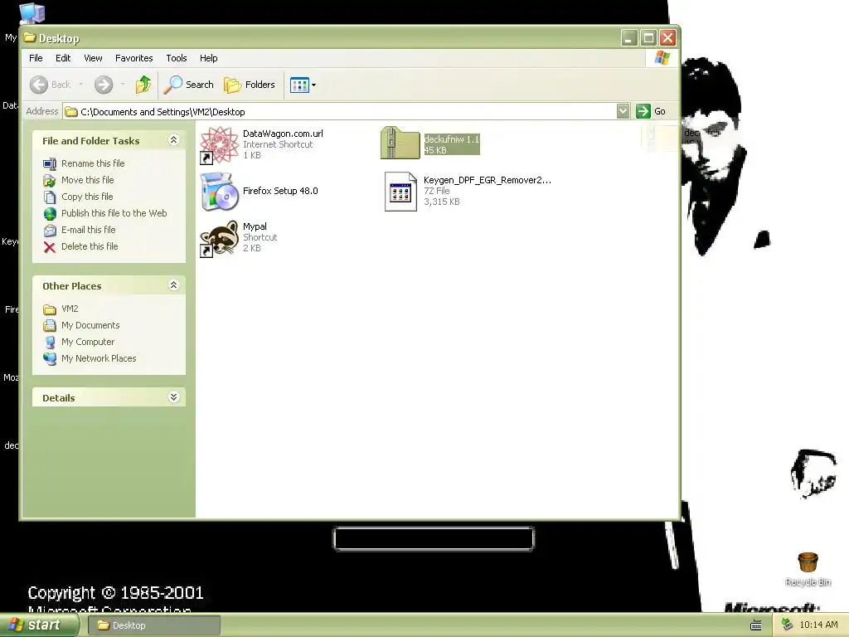Go up one folder level

[143, 85]
